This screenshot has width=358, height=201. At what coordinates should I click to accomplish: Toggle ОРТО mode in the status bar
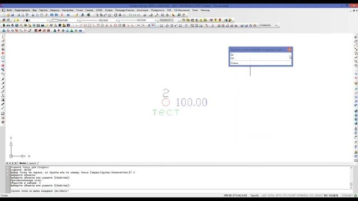click(279, 195)
